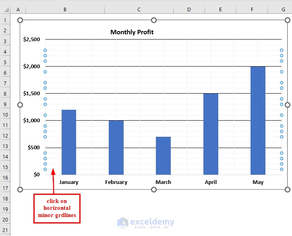The height and width of the screenshot is (236, 292).
Task: Select column D header
Action: 189,10
